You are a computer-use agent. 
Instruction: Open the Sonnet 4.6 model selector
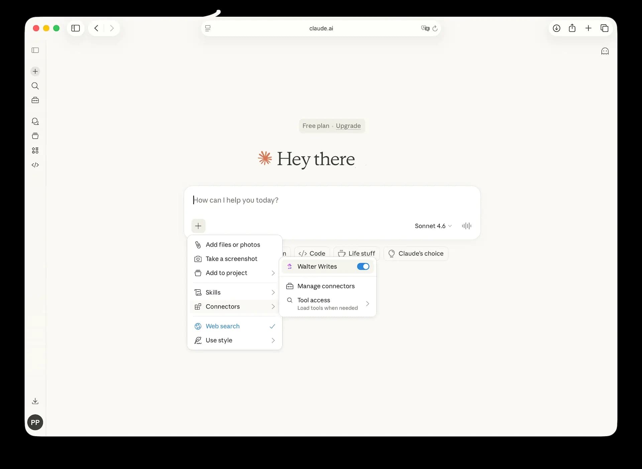click(x=433, y=226)
